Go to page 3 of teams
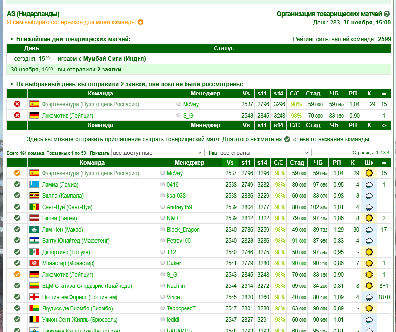This screenshot has height=332, width=396. point(384,153)
